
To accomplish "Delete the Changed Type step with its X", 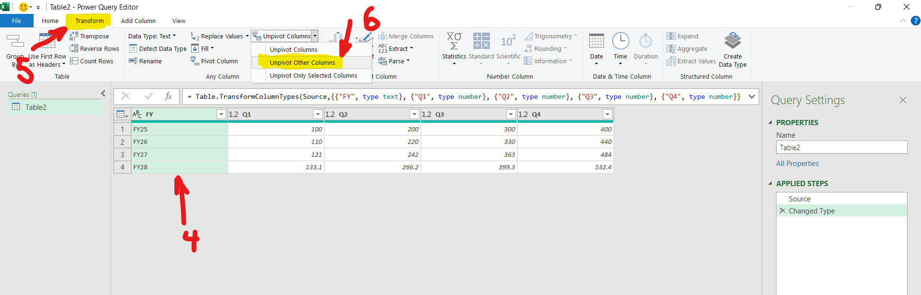I will [x=782, y=211].
